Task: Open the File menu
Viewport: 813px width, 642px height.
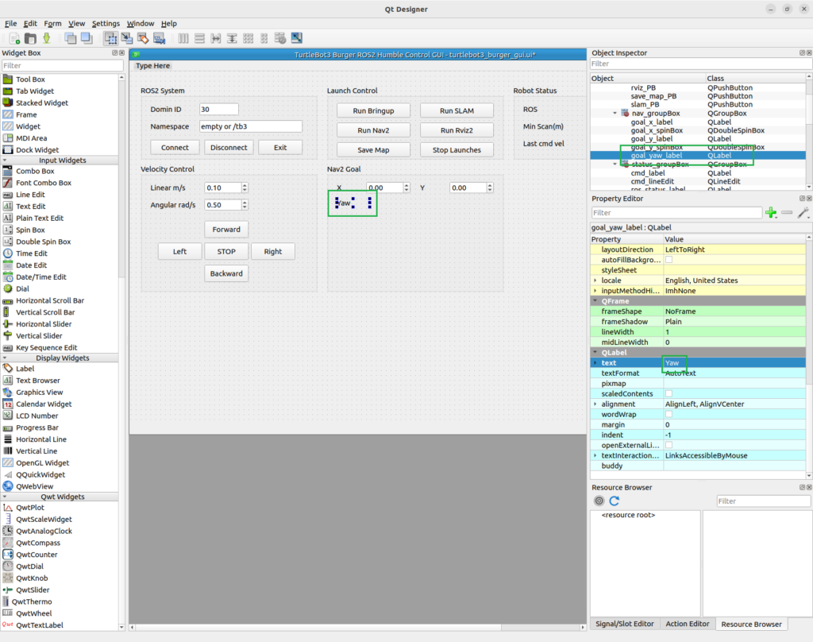Action: coord(11,23)
